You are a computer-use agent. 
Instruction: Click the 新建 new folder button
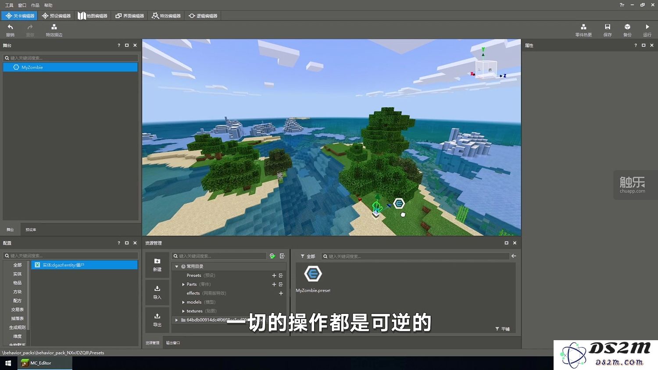pyautogui.click(x=157, y=265)
